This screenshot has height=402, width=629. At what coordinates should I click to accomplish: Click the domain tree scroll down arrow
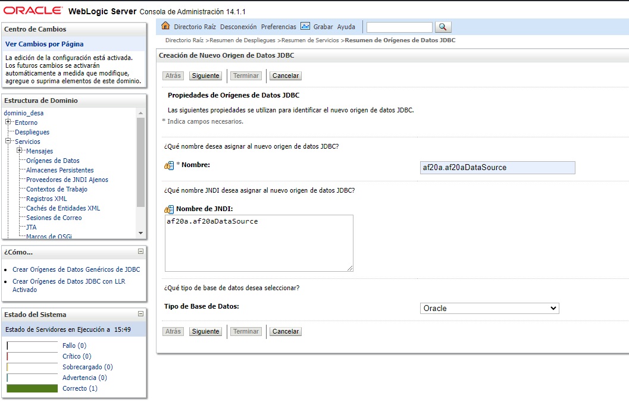(x=140, y=233)
